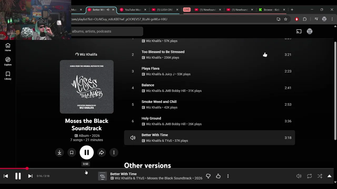This screenshot has height=189, width=337.
Task: Click the small album thumbnail in player bar
Action: 103,176
